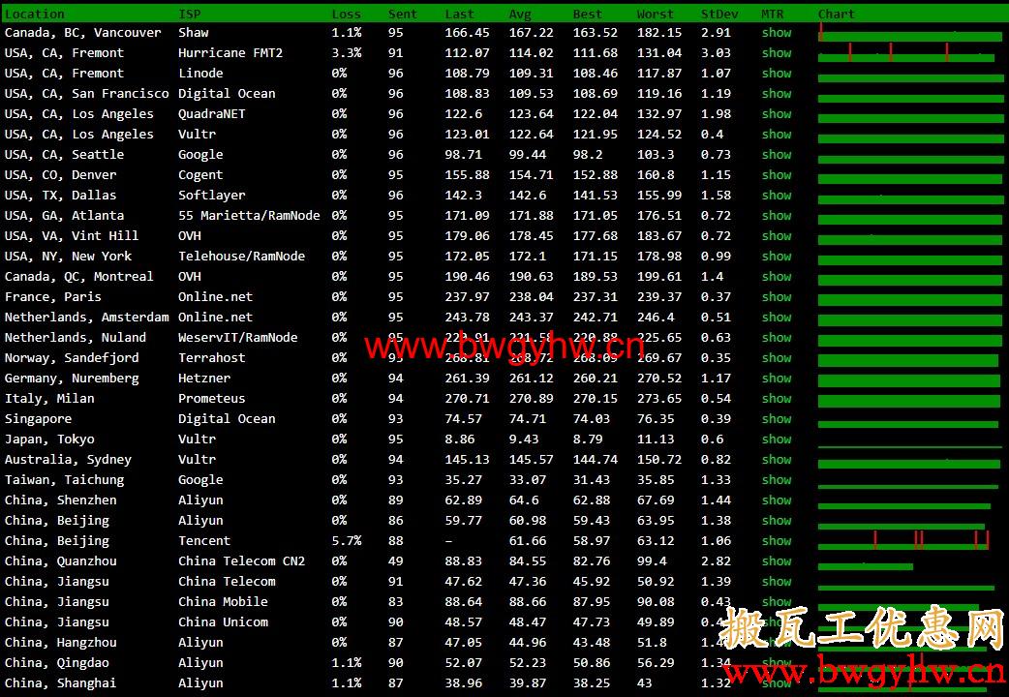
Task: Show MTR for Japan, Tokyo Vultr
Action: (x=777, y=439)
